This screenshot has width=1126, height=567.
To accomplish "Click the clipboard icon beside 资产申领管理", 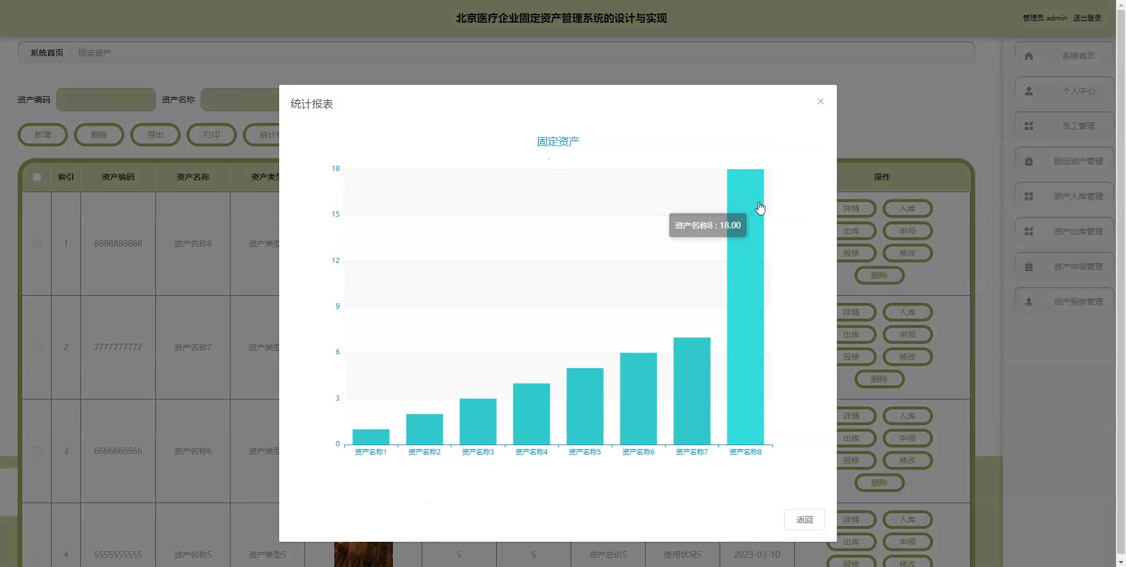I will pyautogui.click(x=1029, y=267).
